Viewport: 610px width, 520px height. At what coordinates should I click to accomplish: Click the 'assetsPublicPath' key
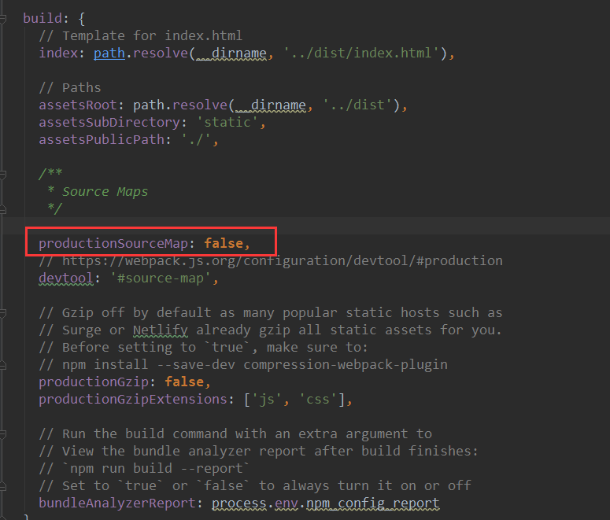102,139
